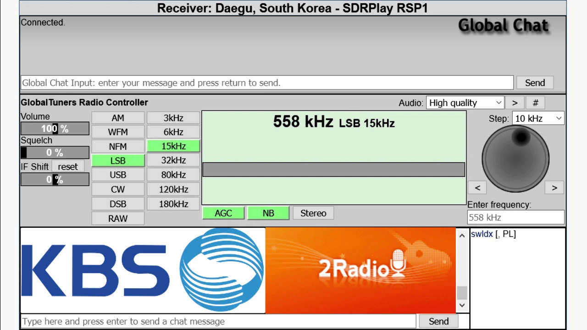Click the 2Radio banner image
Image resolution: width=587 pixels, height=330 pixels.
click(361, 270)
